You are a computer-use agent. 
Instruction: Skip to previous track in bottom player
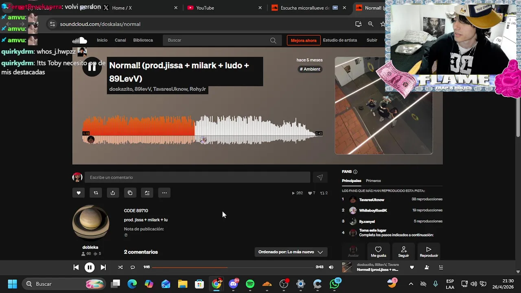[x=76, y=267]
